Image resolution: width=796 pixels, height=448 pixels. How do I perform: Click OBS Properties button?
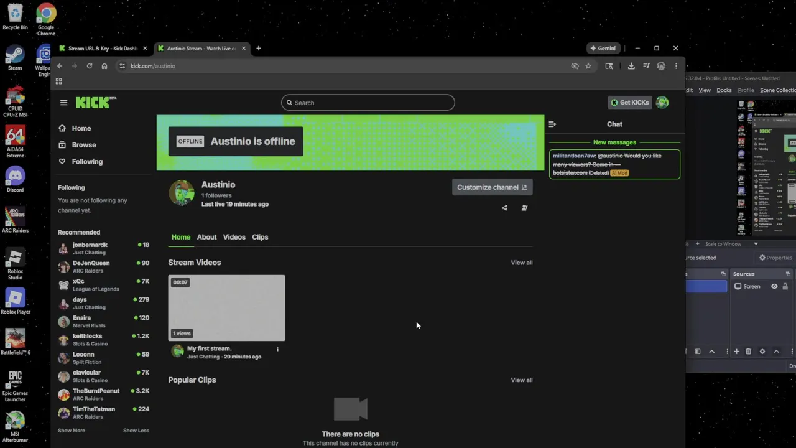coord(775,258)
